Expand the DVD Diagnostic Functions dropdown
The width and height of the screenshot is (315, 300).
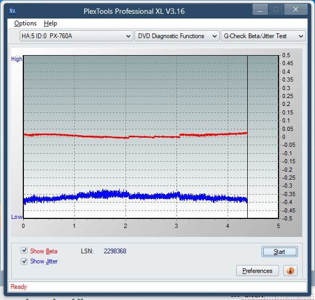pos(177,36)
